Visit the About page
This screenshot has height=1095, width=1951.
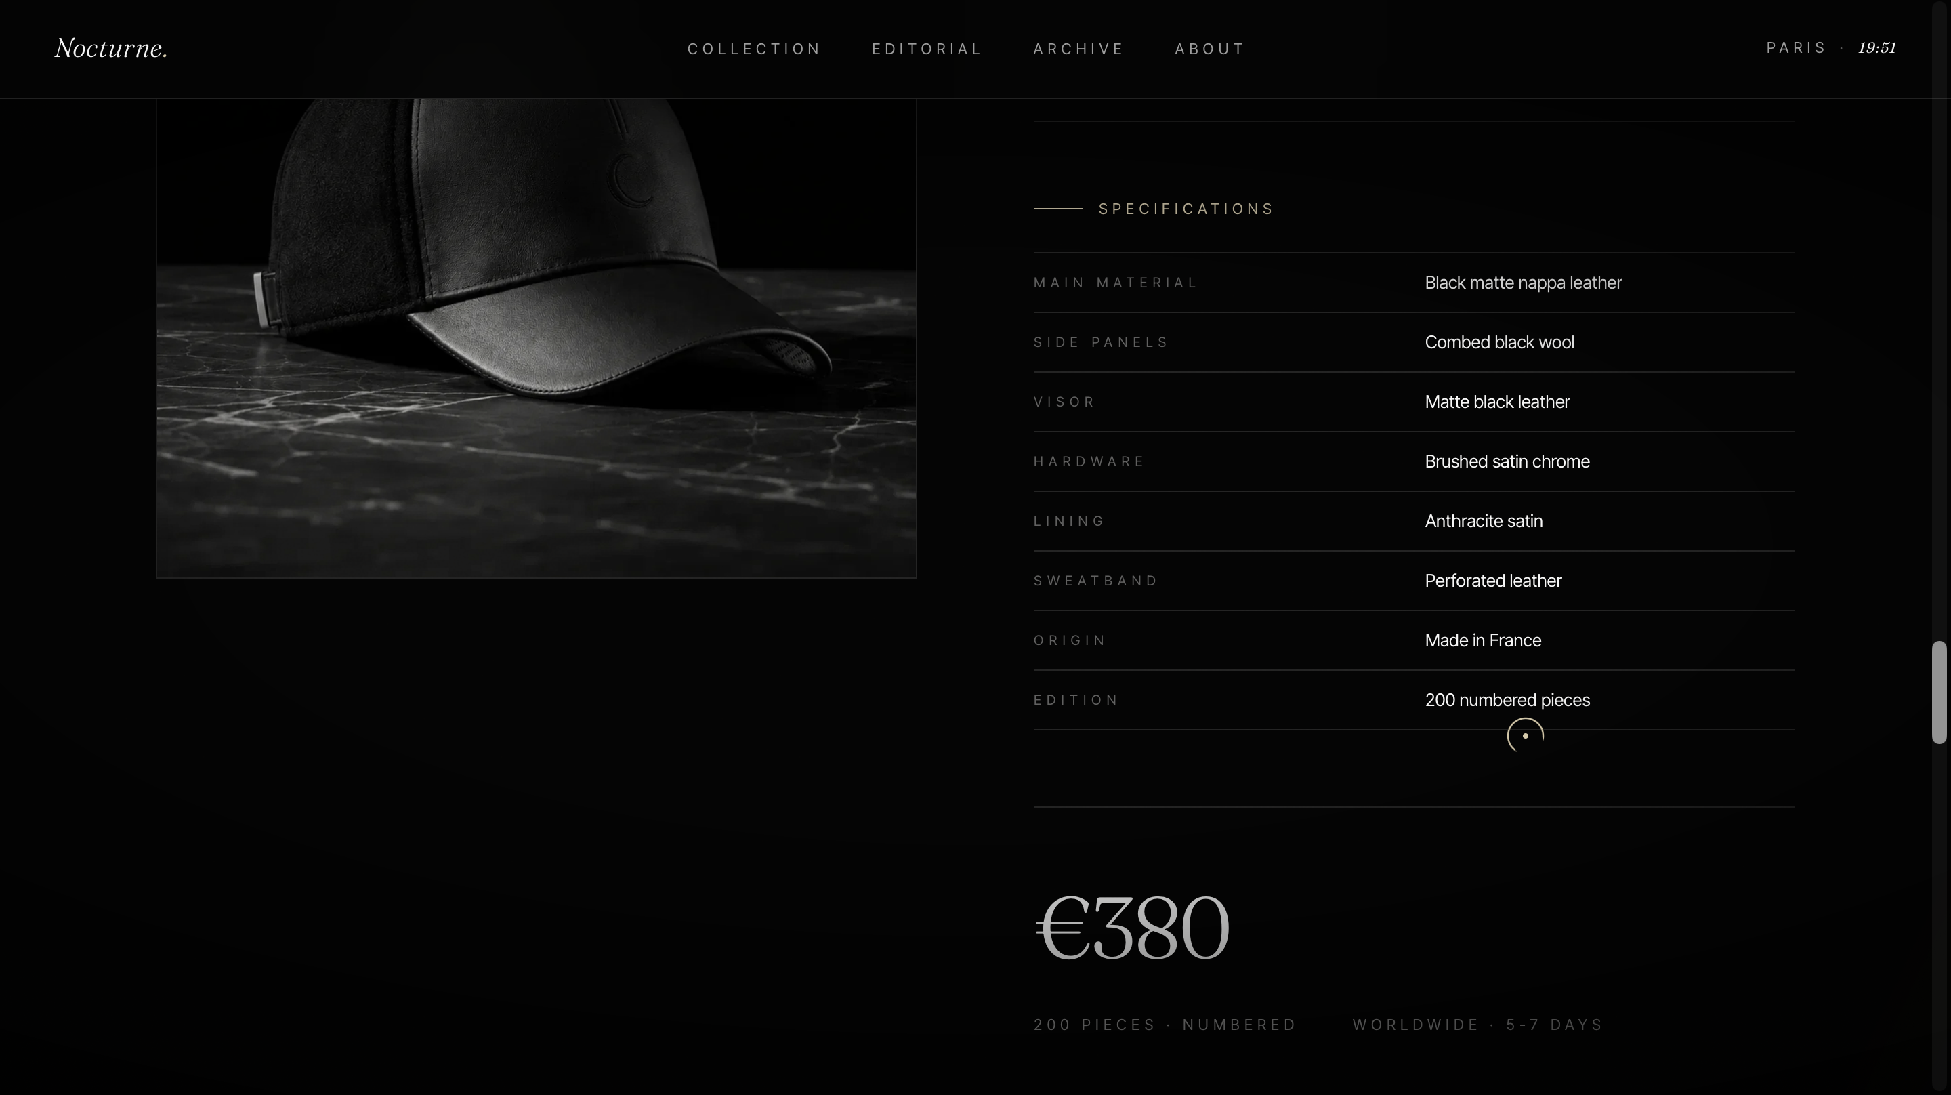[1209, 49]
